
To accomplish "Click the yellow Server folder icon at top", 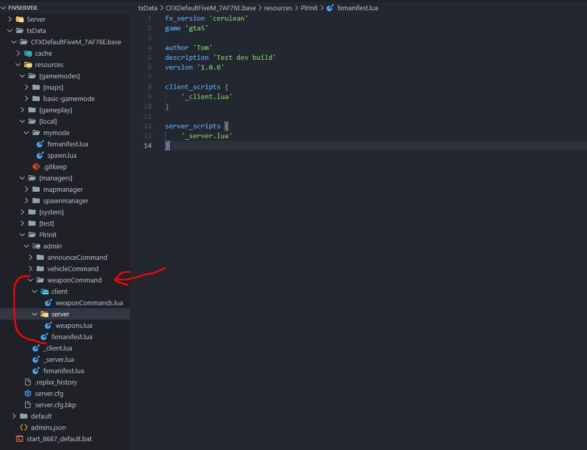I will tap(20, 19).
